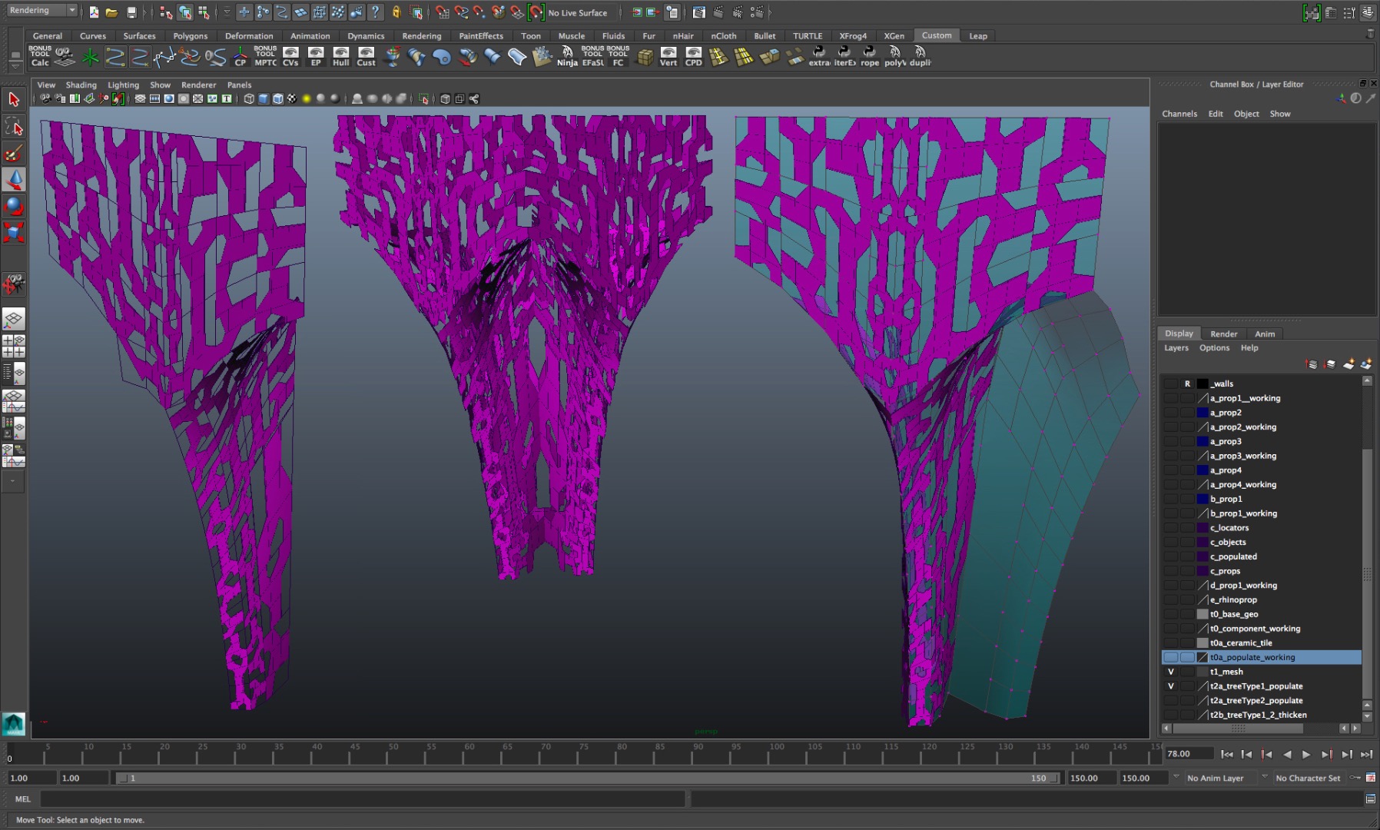Click the play backwards button

(1287, 755)
